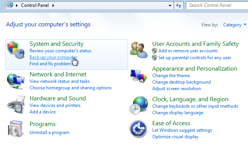Open the View by Category dropdown

pos(235,25)
